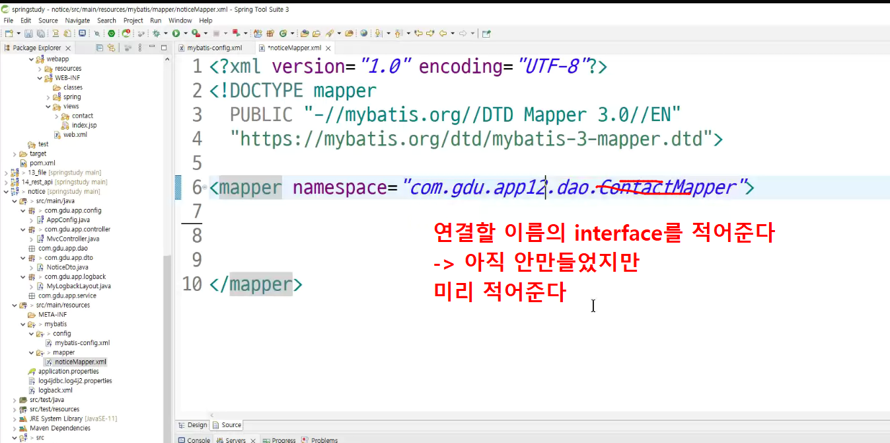Open the Progress view tab
Image resolution: width=890 pixels, height=443 pixels.
(279, 440)
